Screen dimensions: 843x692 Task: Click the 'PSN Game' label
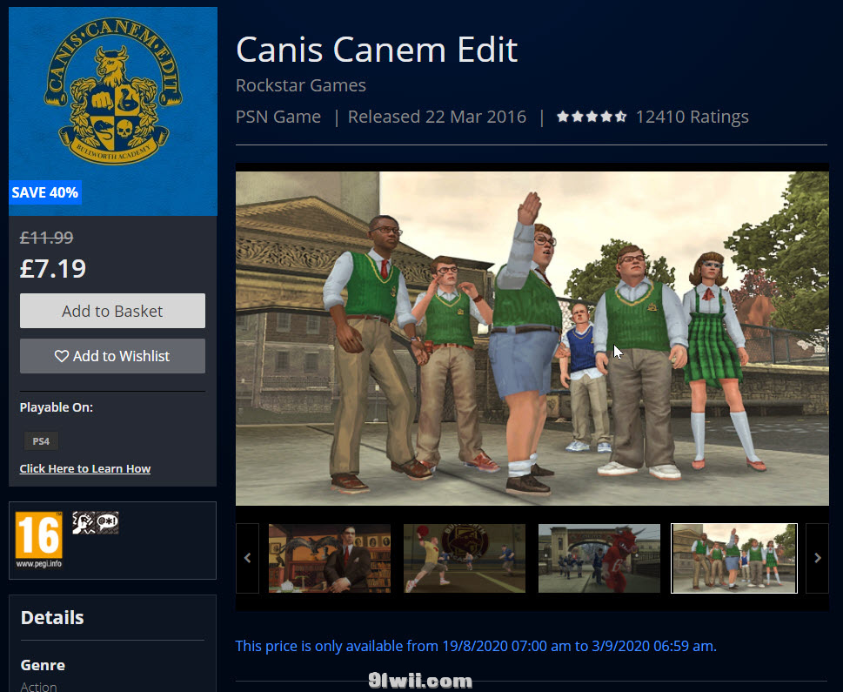pos(278,117)
